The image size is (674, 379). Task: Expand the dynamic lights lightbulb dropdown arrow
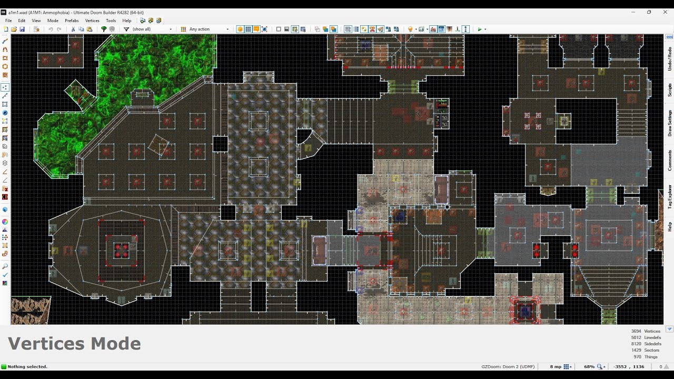[x=416, y=29]
